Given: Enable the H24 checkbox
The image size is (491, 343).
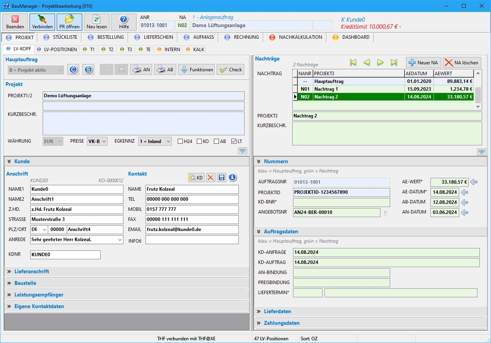Looking at the screenshot, I should [x=180, y=141].
